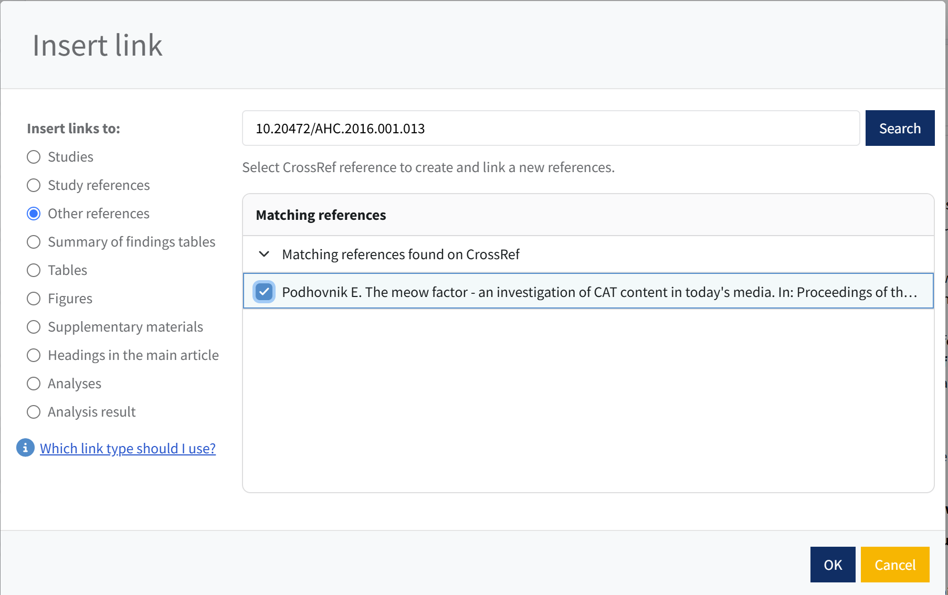Pick the Supplementary materials option
Viewport: 948px width, 595px height.
point(34,327)
